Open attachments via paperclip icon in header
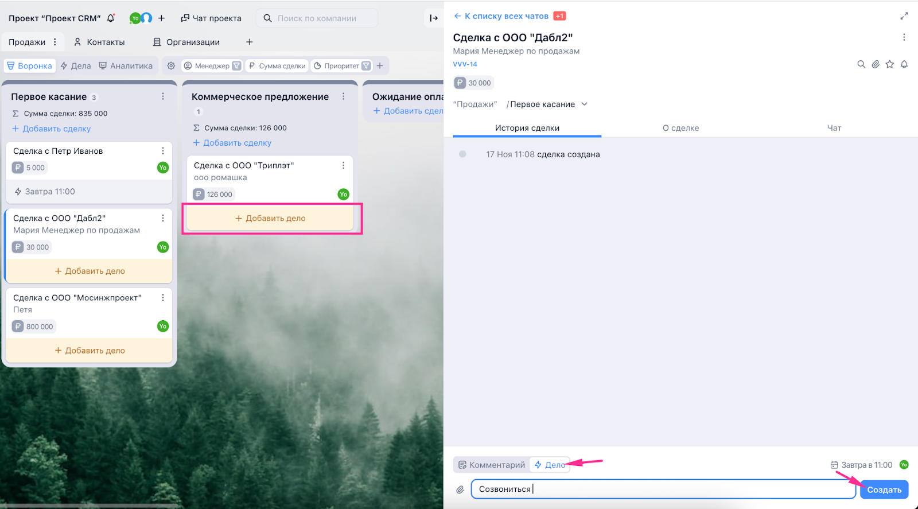The width and height of the screenshot is (918, 509). point(875,64)
